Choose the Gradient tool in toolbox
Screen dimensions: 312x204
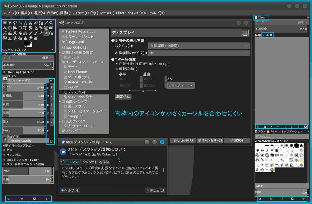pyautogui.click(x=25, y=33)
